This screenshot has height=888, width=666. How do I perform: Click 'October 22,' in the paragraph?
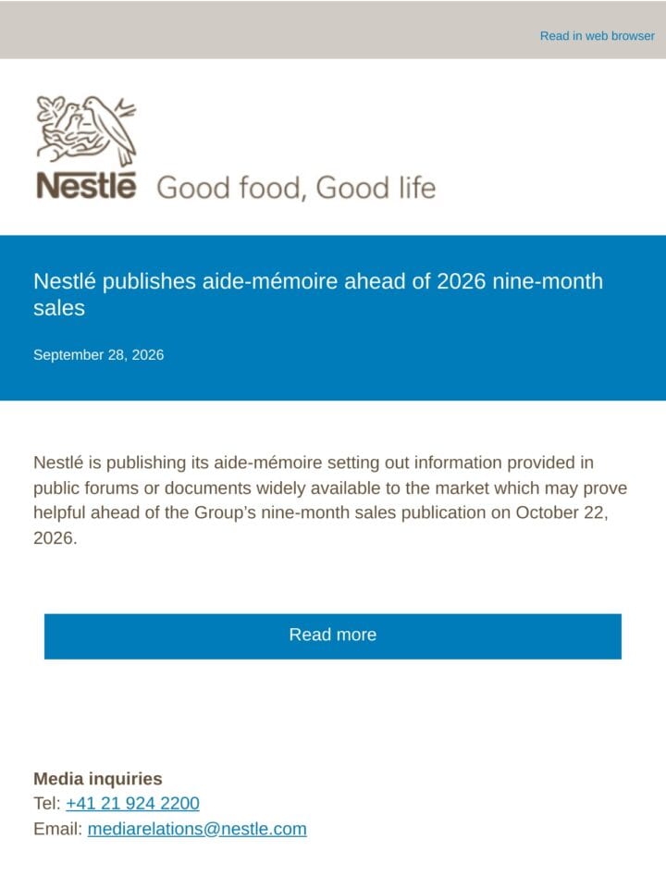coord(561,512)
